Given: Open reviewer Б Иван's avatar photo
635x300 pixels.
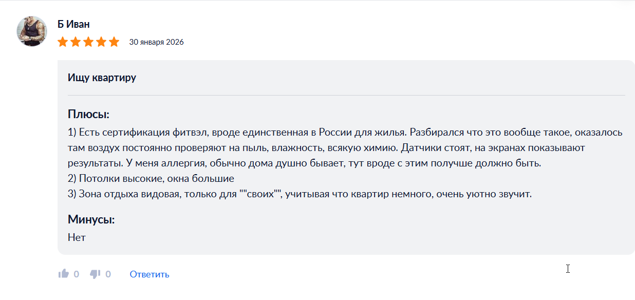Looking at the screenshot, I should point(32,31).
